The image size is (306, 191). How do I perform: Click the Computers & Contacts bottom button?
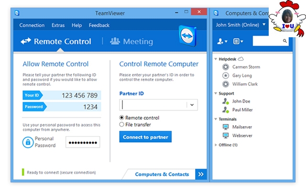[x=162, y=174]
